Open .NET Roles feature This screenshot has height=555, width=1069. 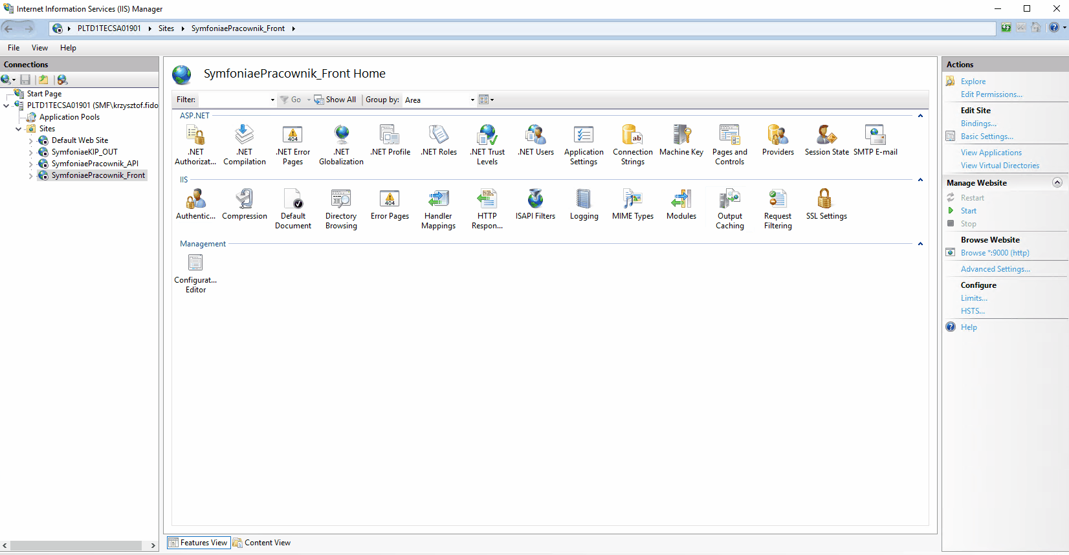[439, 141]
